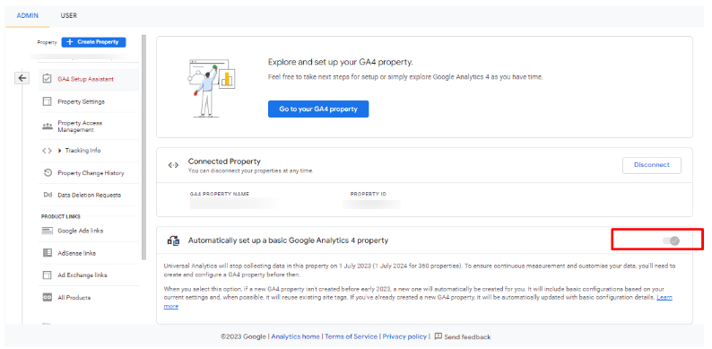Click the Google Ads links icon
This screenshot has height=349, width=712.
coord(48,231)
